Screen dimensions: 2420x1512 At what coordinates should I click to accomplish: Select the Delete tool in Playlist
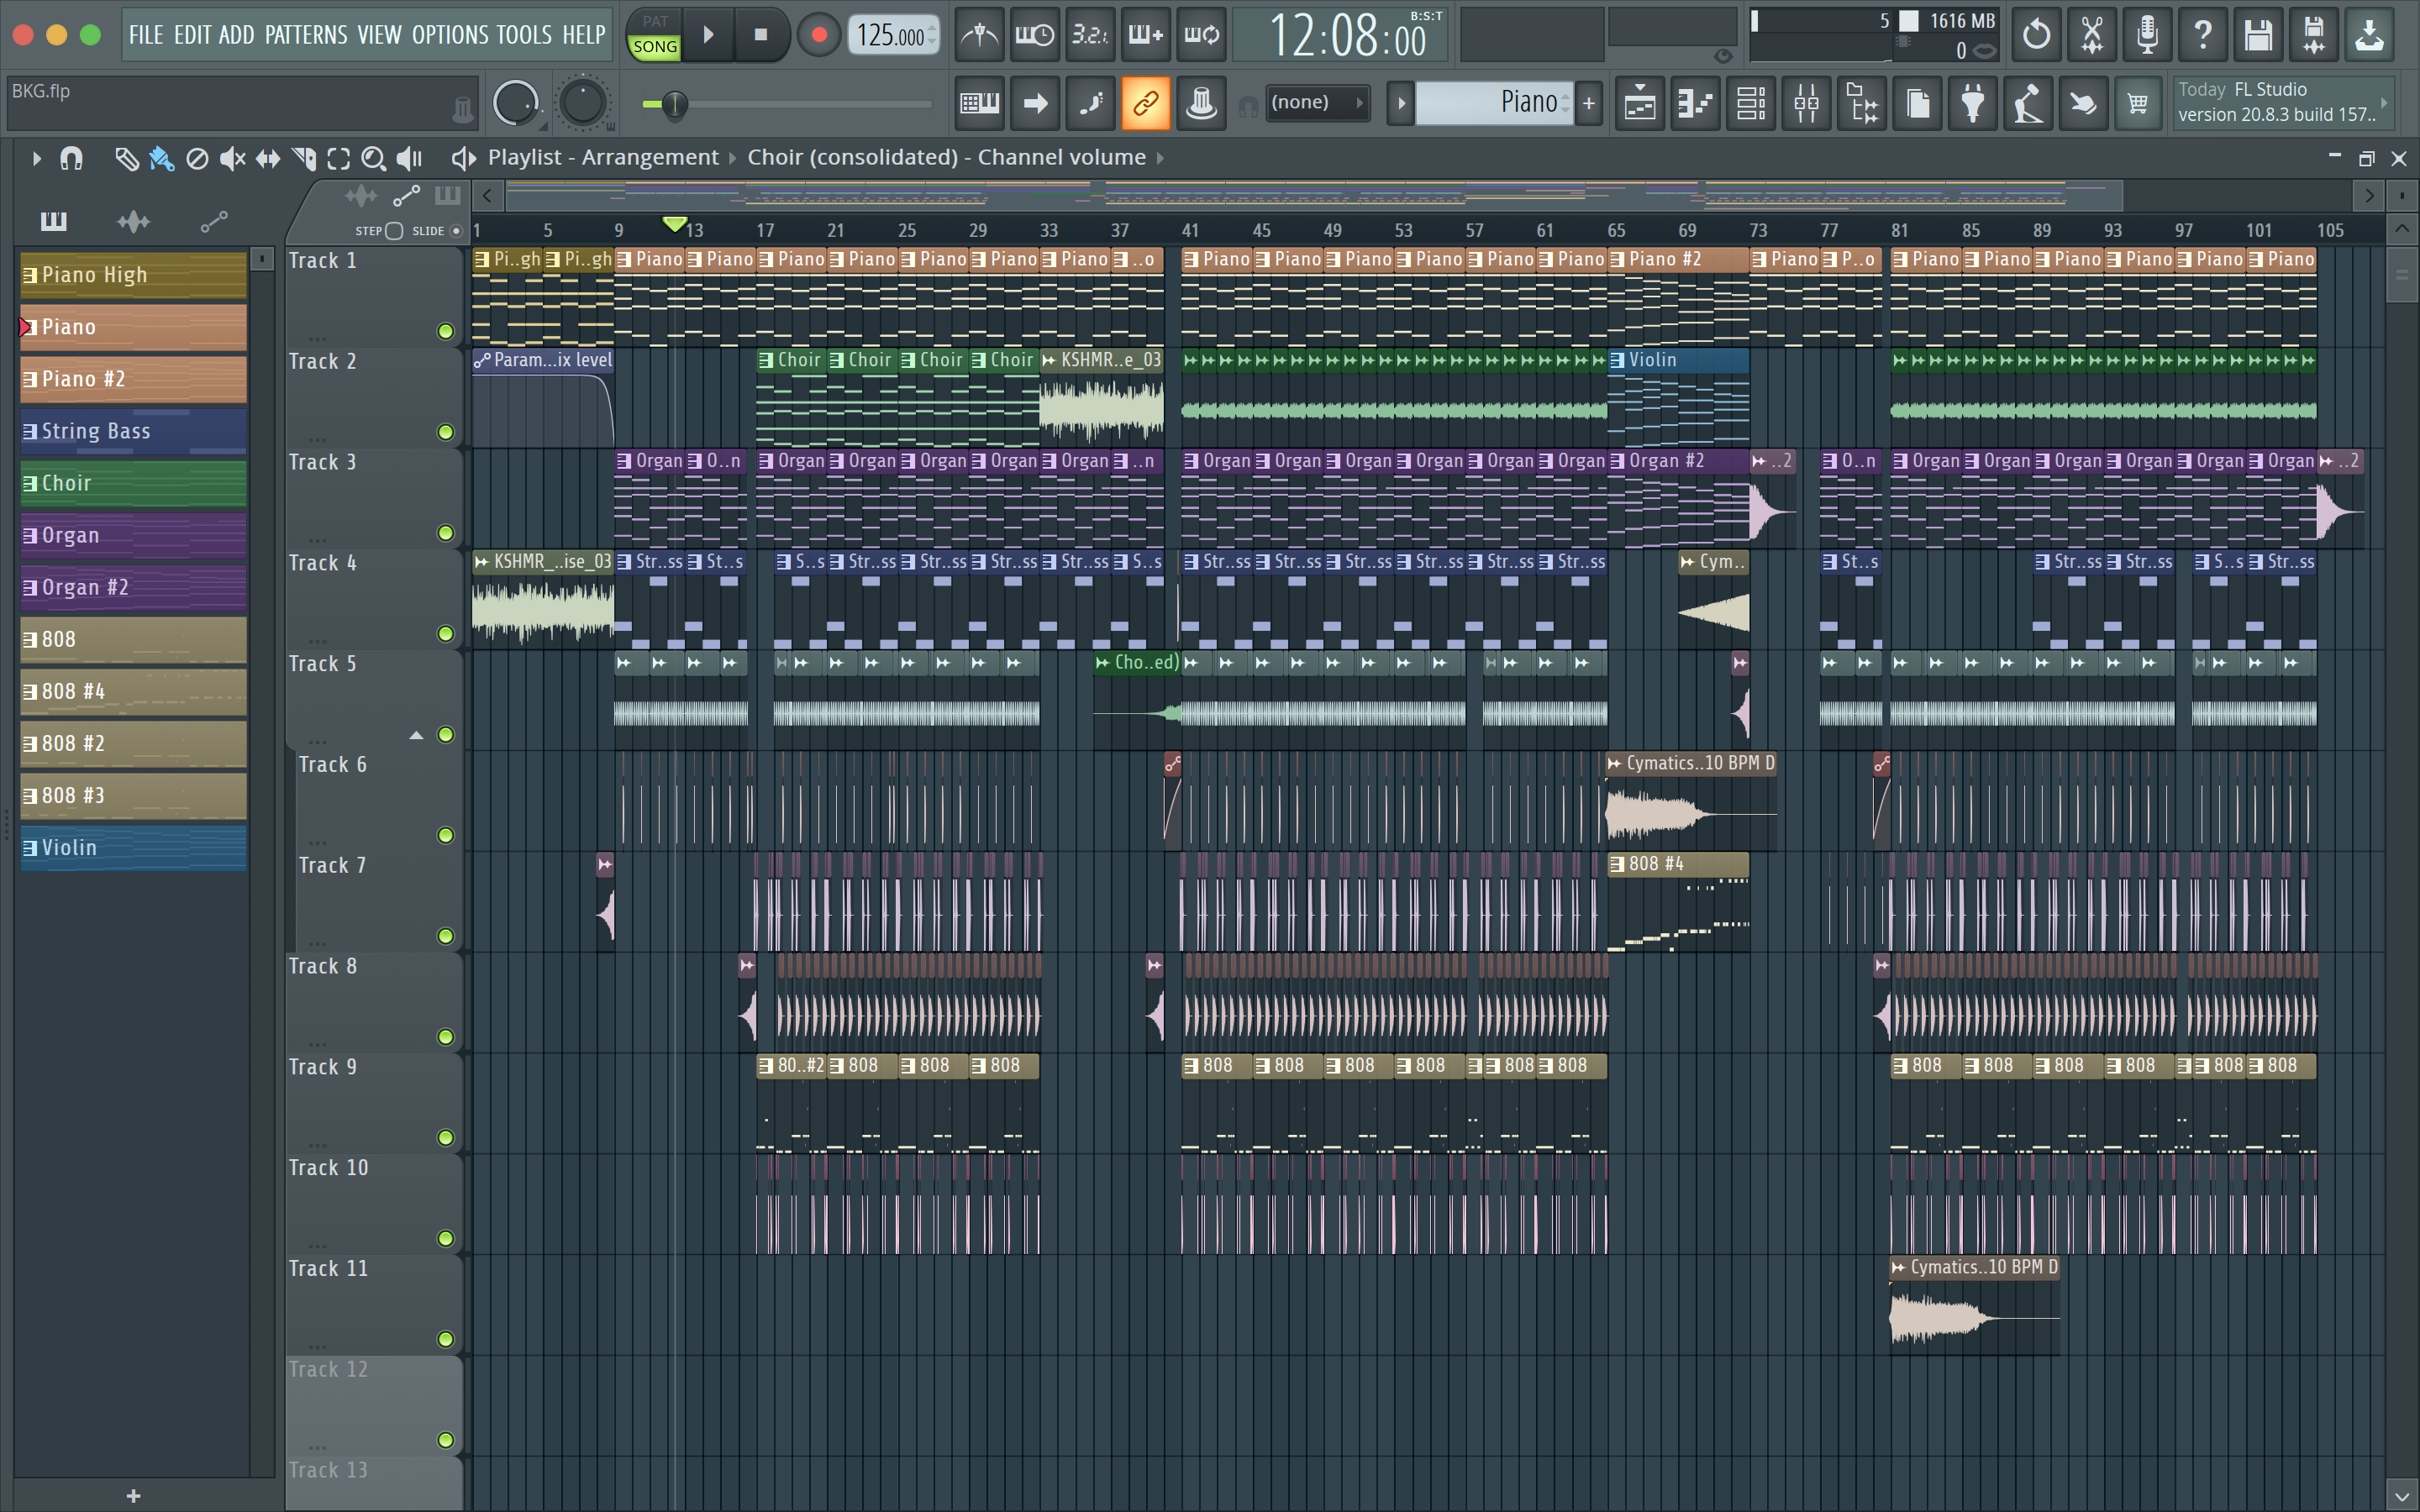click(x=197, y=158)
